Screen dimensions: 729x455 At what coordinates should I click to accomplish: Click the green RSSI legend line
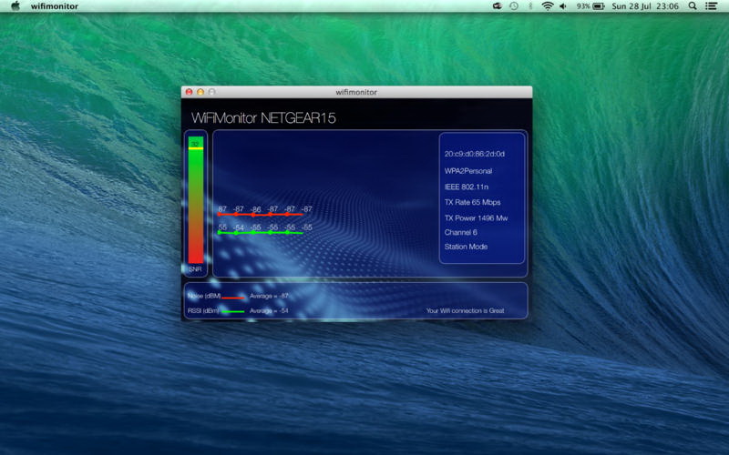coord(233,311)
